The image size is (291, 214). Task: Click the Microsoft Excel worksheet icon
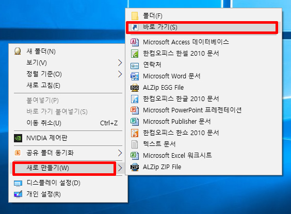[x=135, y=156]
